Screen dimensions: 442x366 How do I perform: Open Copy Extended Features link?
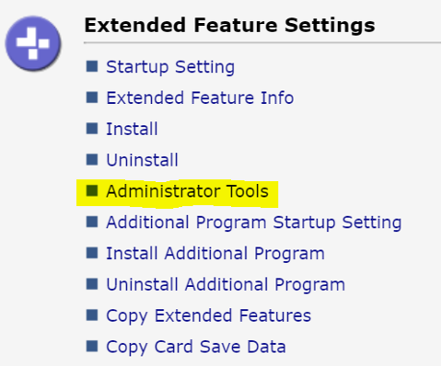pyautogui.click(x=209, y=316)
